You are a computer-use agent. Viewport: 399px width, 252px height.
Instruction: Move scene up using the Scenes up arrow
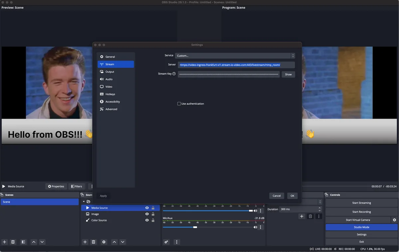pyautogui.click(x=34, y=242)
